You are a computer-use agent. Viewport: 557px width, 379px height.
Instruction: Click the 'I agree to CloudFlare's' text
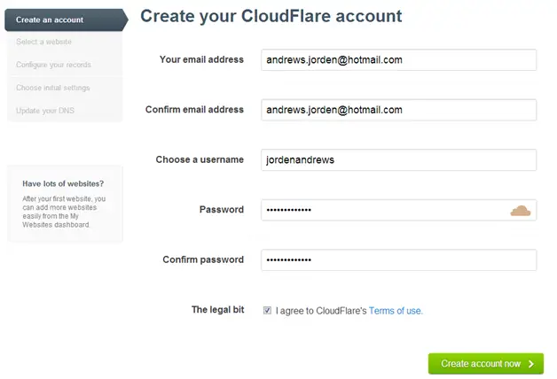[321, 311]
